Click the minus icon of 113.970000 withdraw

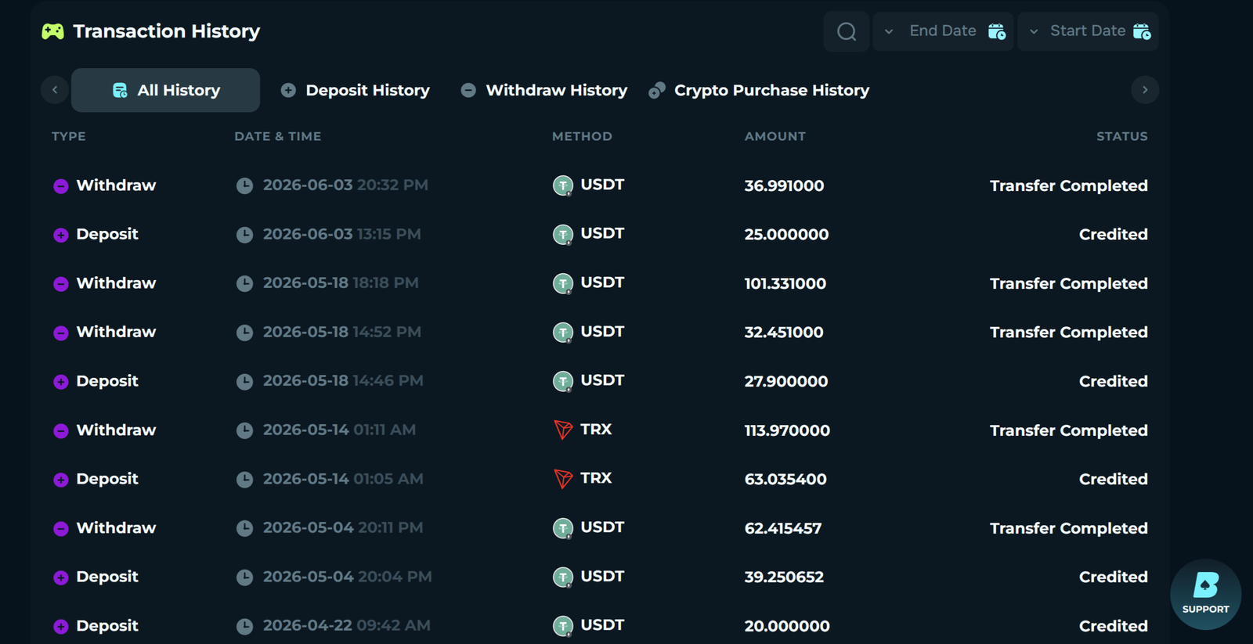pyautogui.click(x=60, y=431)
